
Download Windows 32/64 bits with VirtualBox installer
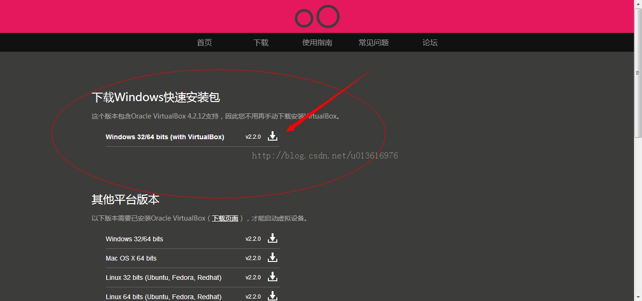273,136
